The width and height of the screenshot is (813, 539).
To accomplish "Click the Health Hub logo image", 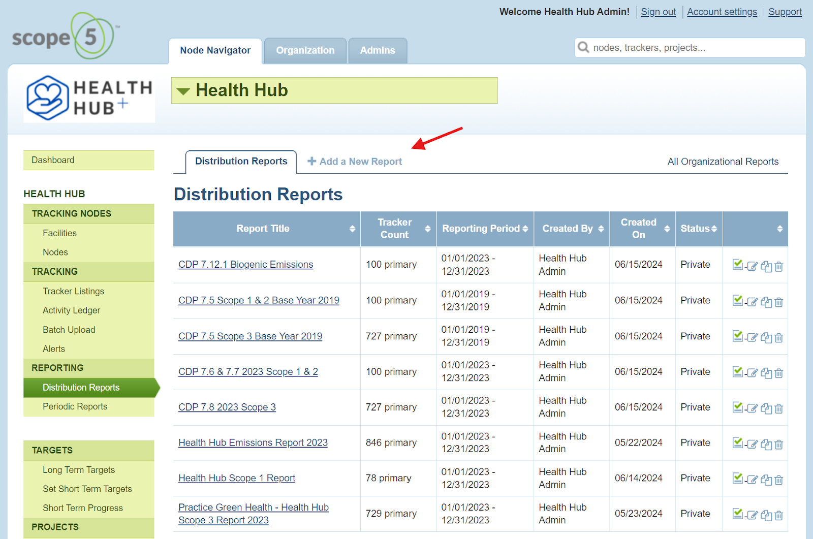I will pyautogui.click(x=89, y=98).
